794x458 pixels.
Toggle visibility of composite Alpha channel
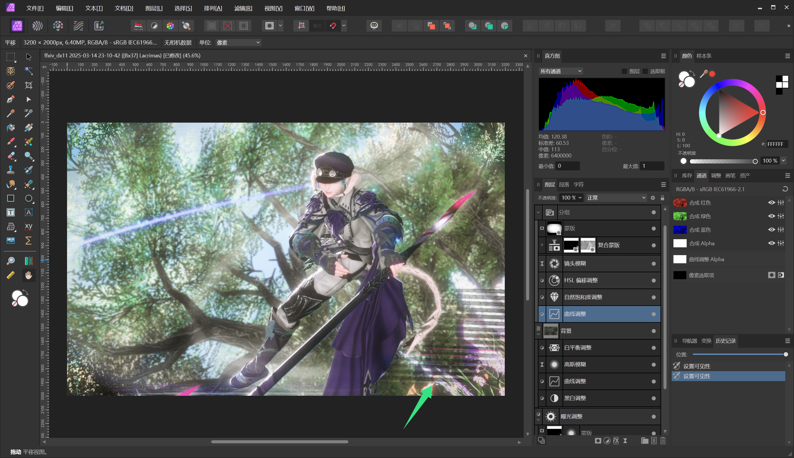pos(771,243)
